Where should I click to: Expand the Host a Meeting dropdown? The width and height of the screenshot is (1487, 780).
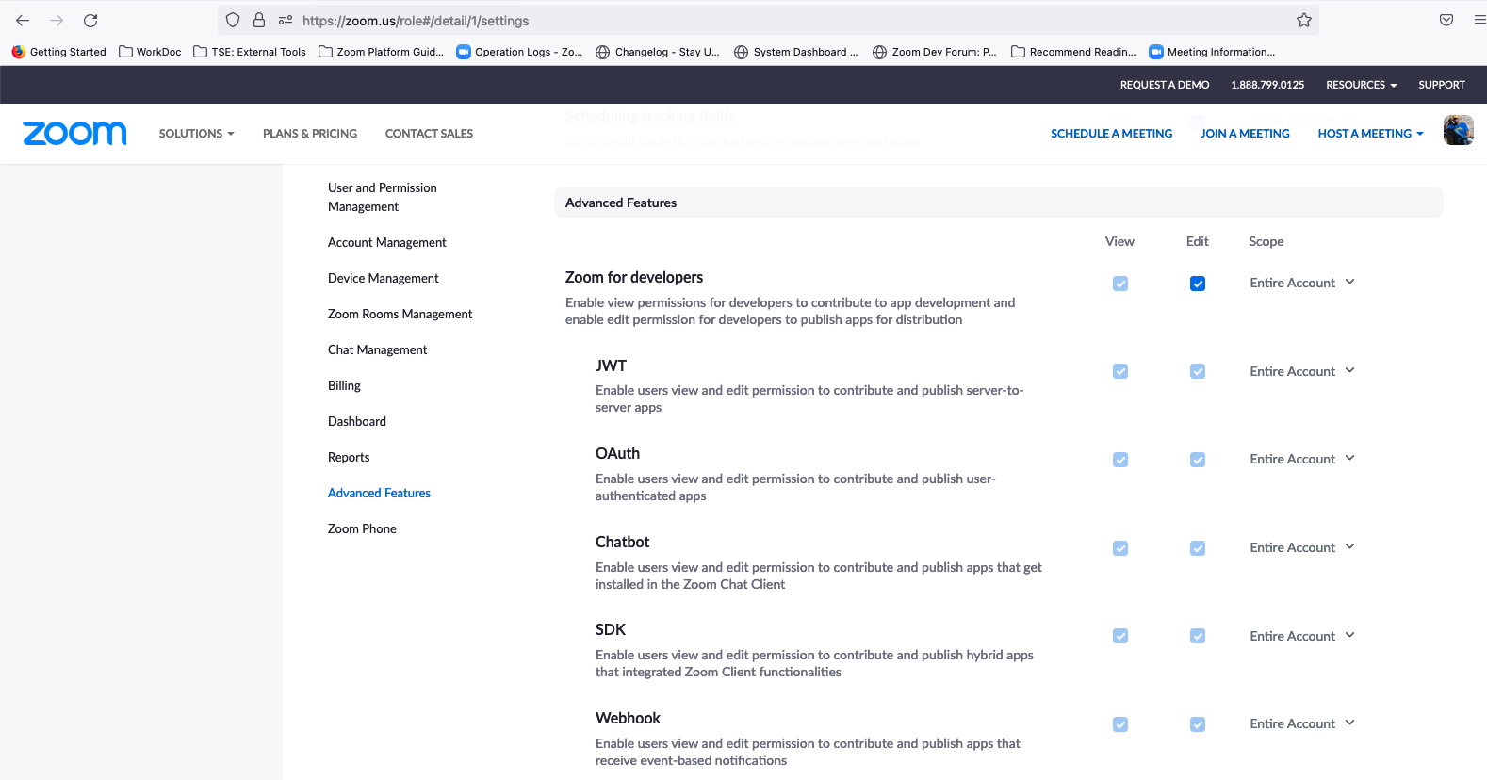[1370, 134]
